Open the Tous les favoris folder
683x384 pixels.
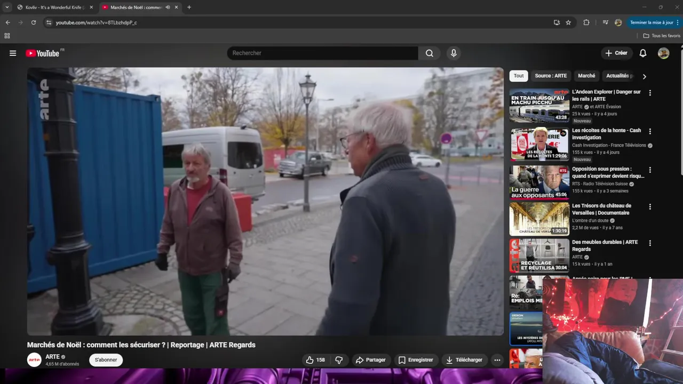(662, 36)
